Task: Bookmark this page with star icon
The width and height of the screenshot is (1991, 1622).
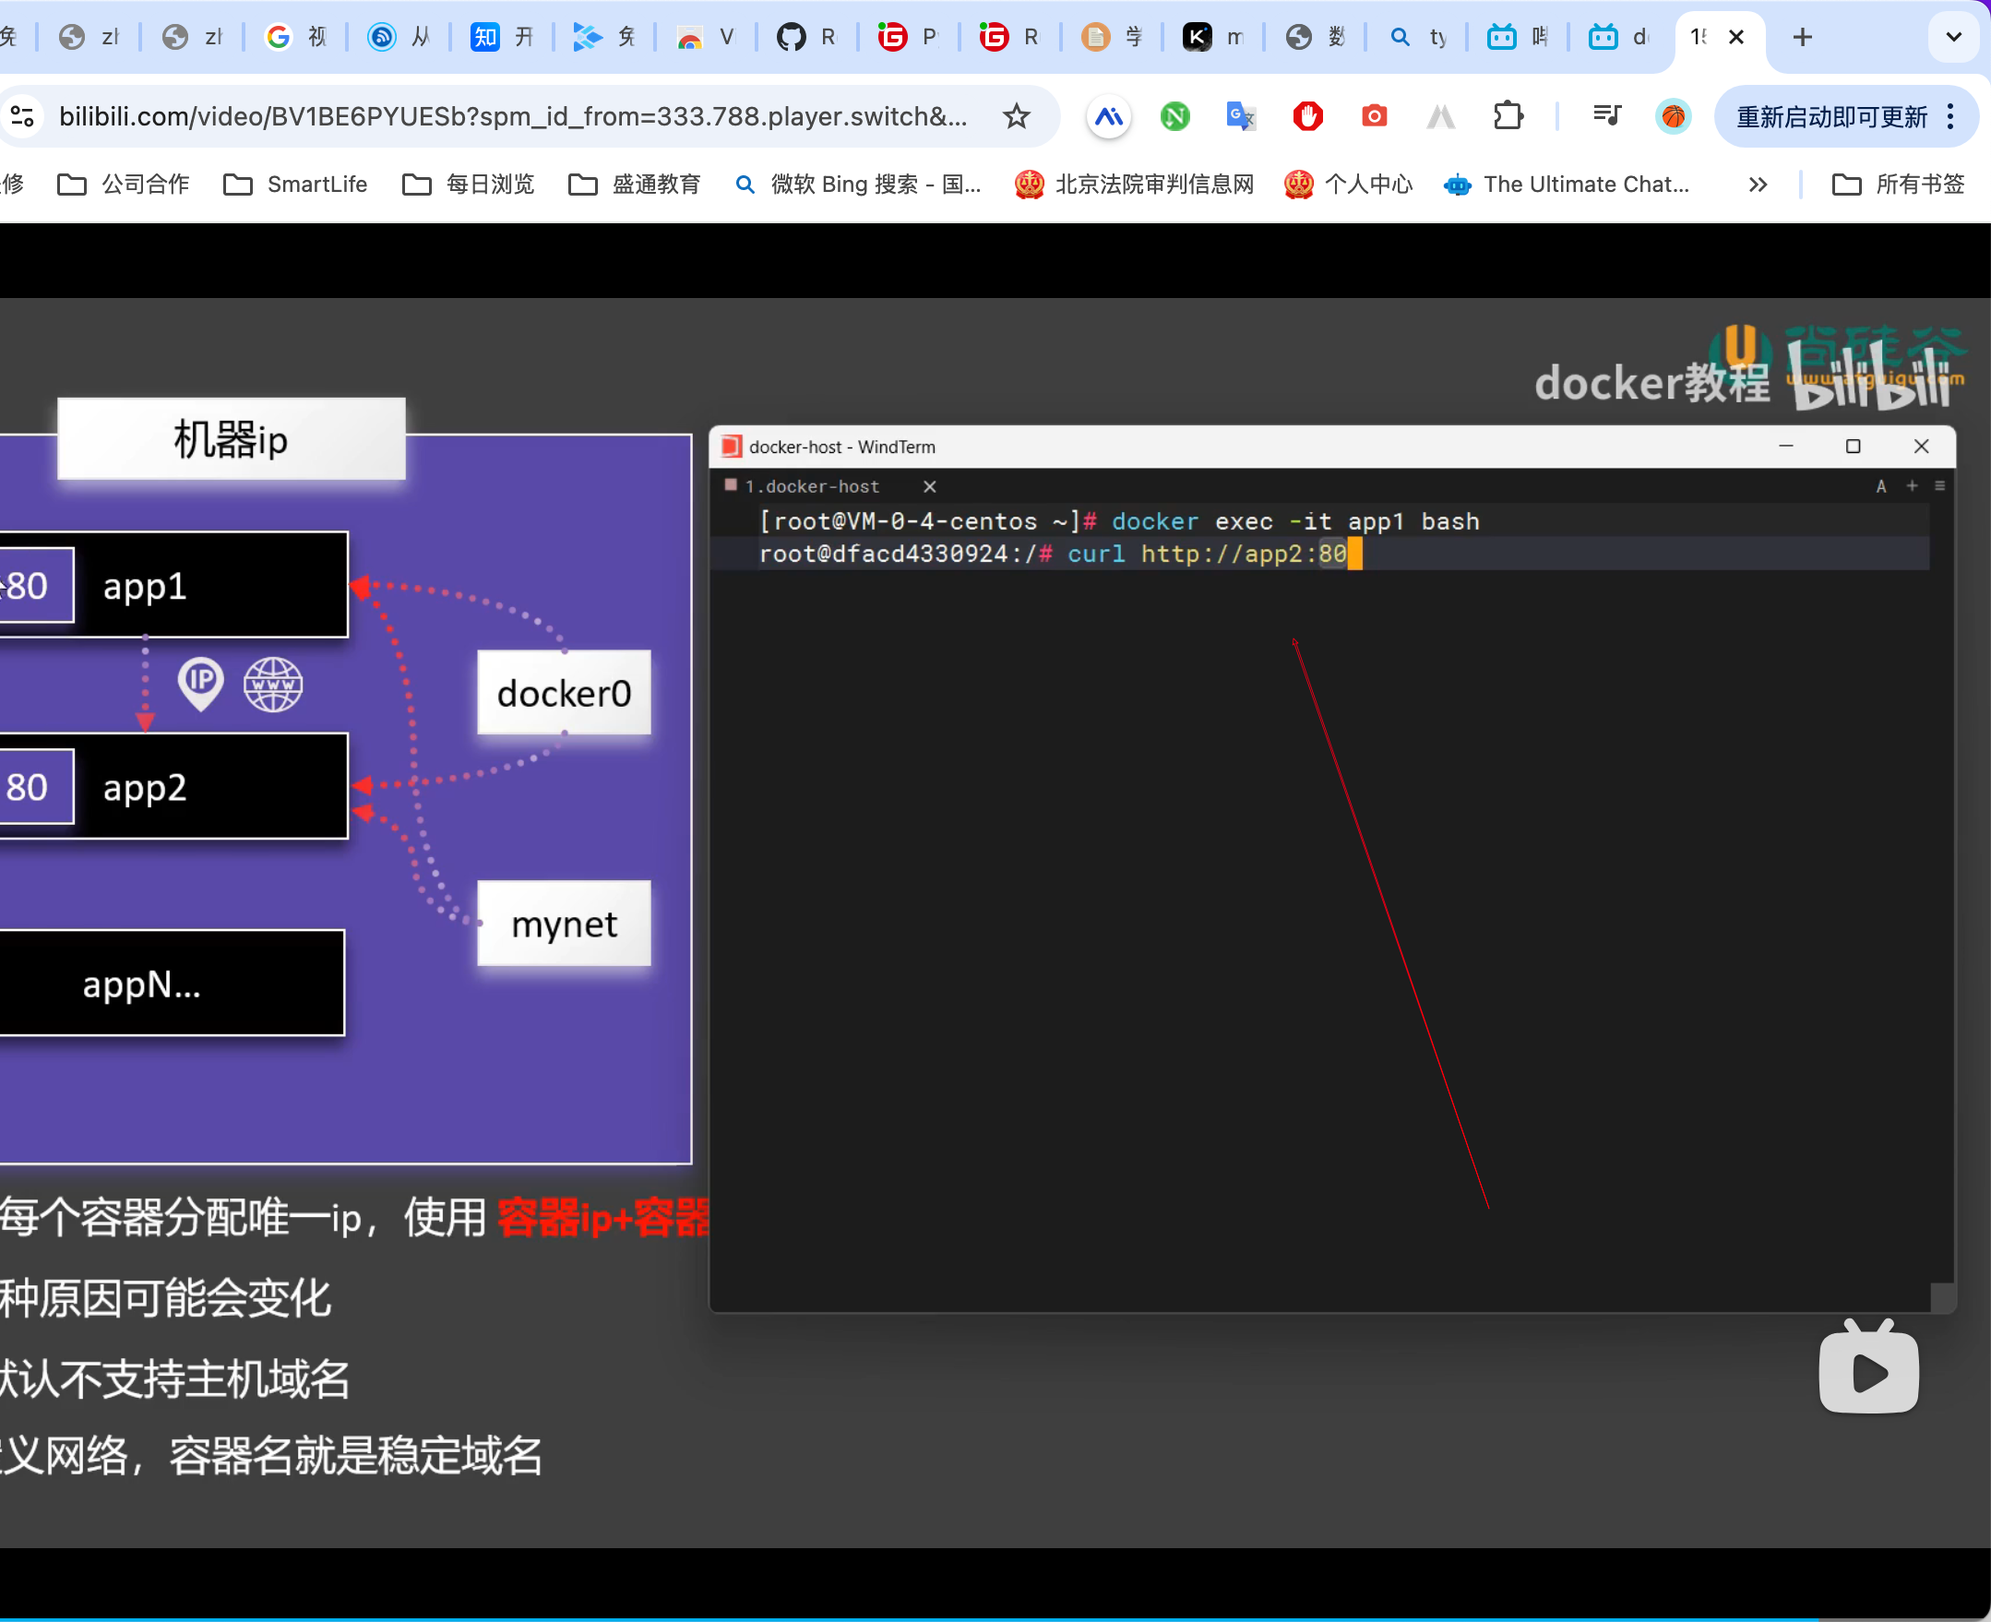Action: click(x=1016, y=117)
